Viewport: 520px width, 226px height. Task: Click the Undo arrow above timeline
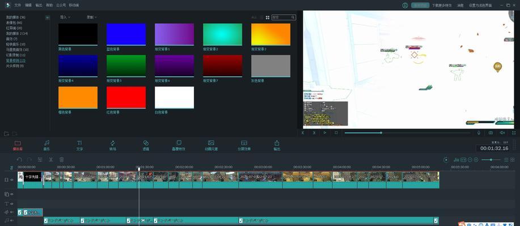point(19,159)
